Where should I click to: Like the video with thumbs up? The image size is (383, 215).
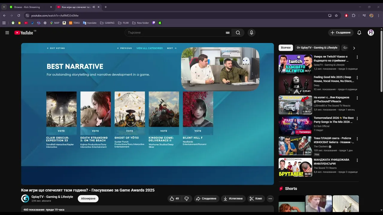[174, 199]
